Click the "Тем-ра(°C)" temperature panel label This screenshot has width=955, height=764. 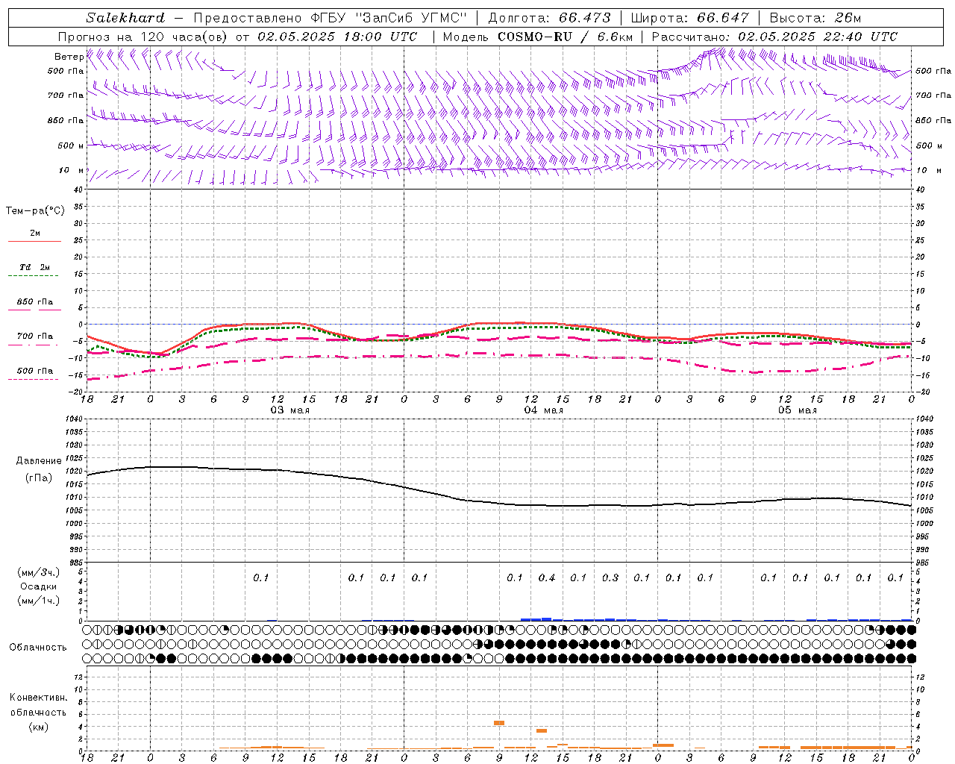click(35, 211)
